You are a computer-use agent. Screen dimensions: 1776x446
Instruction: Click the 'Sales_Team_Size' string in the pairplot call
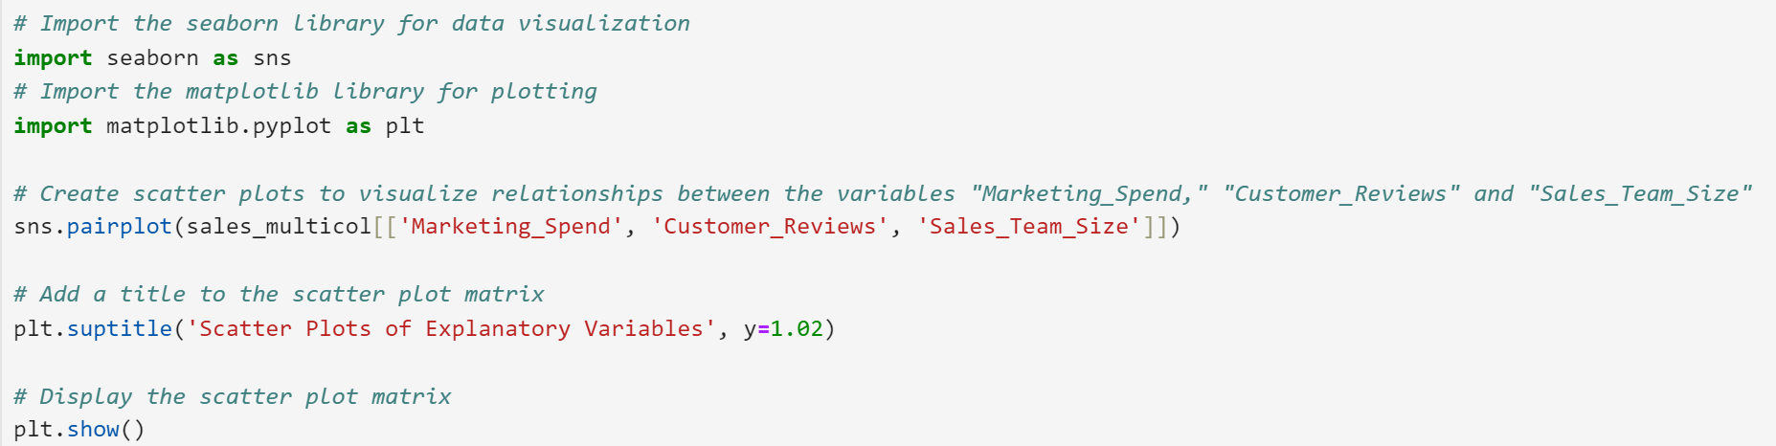pos(1028,227)
